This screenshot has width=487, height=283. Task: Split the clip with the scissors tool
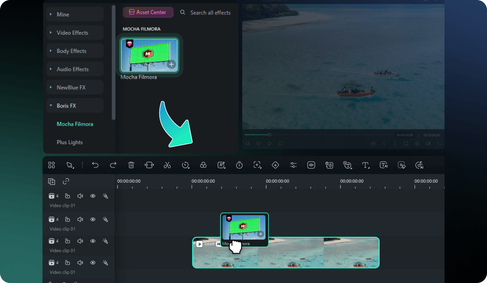click(x=167, y=165)
